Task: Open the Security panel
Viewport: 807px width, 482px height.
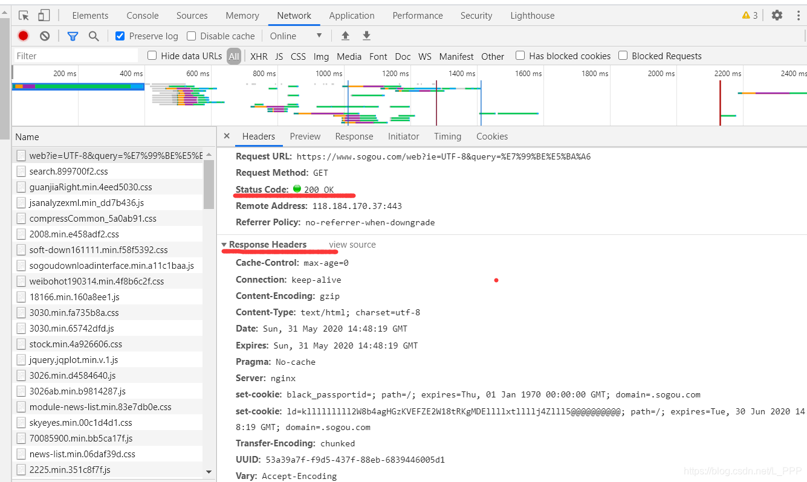Action: pos(476,16)
